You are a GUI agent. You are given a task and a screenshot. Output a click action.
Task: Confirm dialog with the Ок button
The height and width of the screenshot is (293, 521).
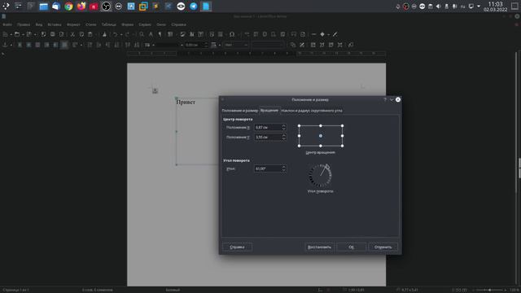tap(351, 247)
